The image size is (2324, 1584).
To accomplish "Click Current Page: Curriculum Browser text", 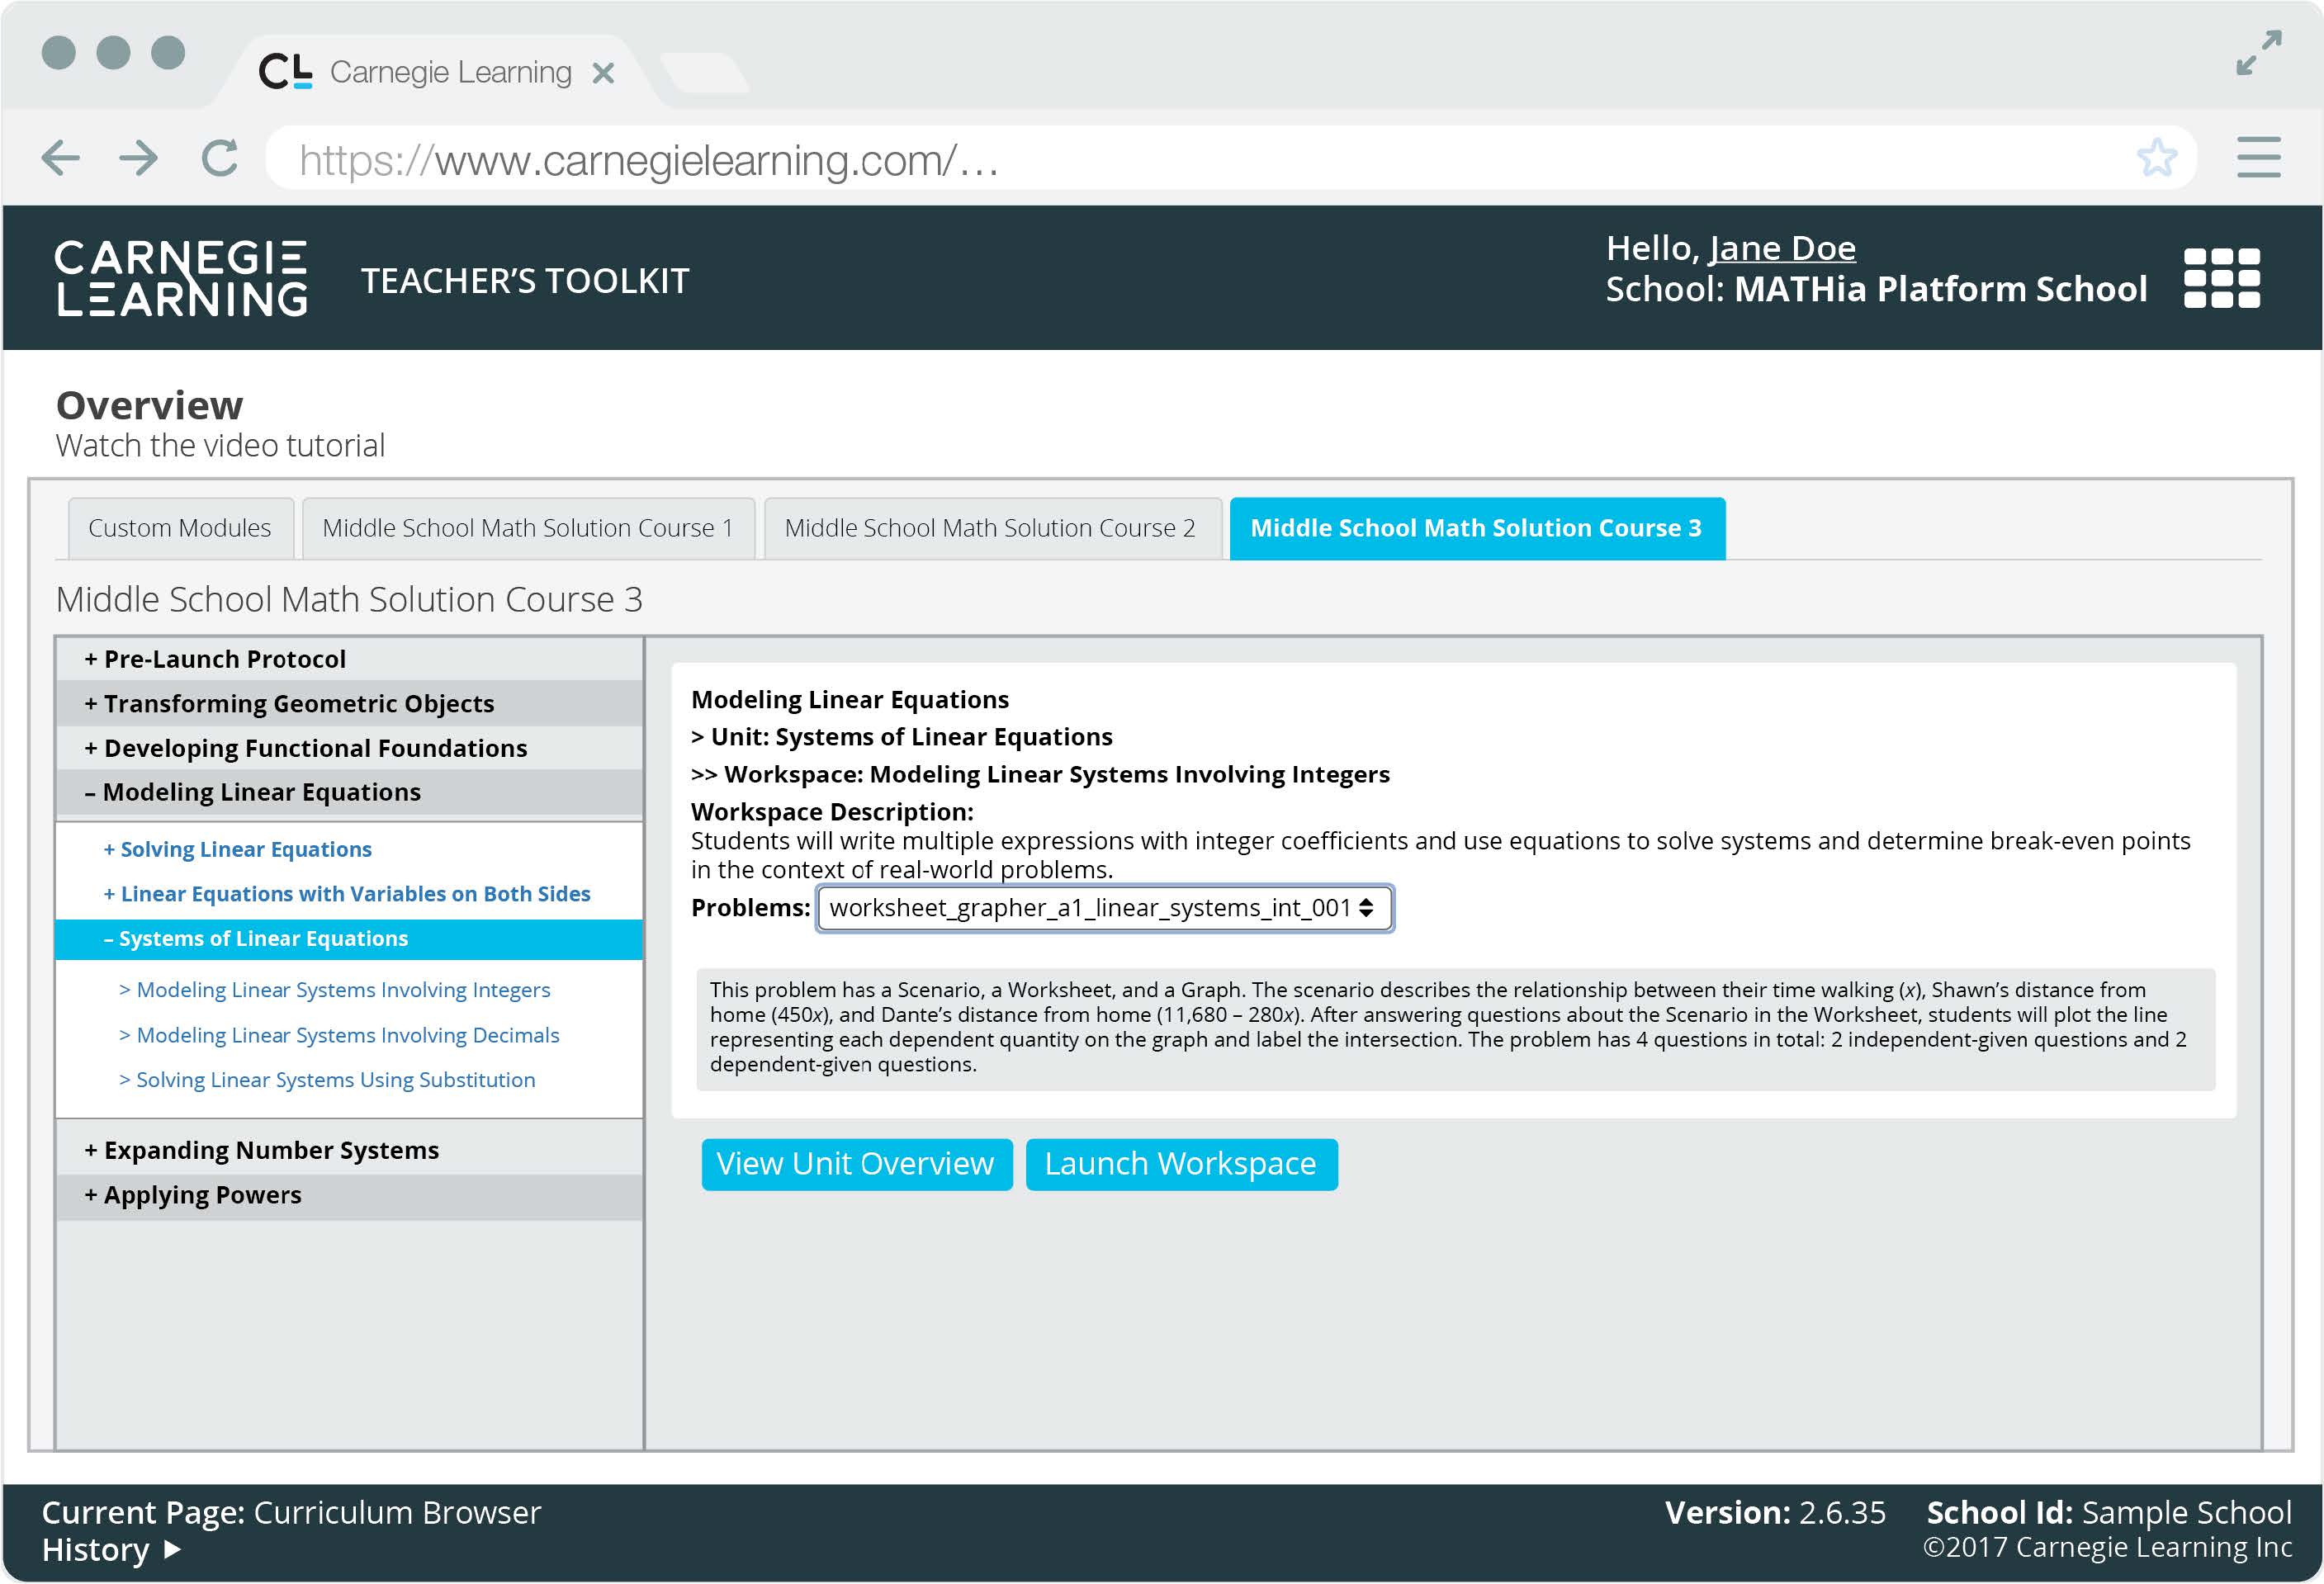I will coord(291,1513).
